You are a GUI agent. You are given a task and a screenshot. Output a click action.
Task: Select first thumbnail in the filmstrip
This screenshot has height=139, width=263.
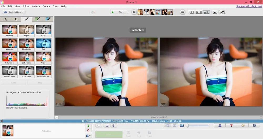pos(140,12)
